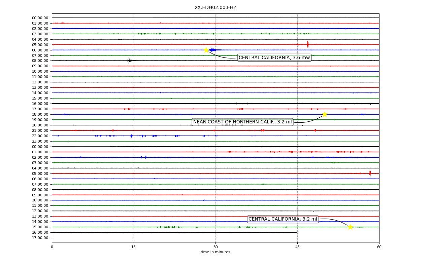Viewport: 431px width, 269px height.
Task: Click the yellow star on the 18:00:00 trace
Action: coord(325,114)
